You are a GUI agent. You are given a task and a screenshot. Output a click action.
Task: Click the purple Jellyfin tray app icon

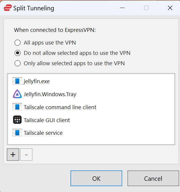(17, 94)
